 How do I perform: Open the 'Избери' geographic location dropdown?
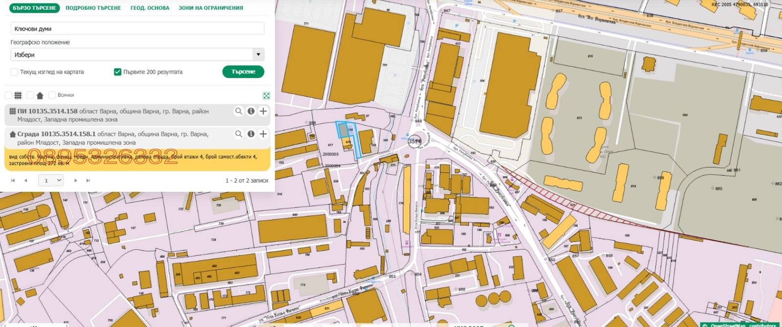[x=137, y=55]
